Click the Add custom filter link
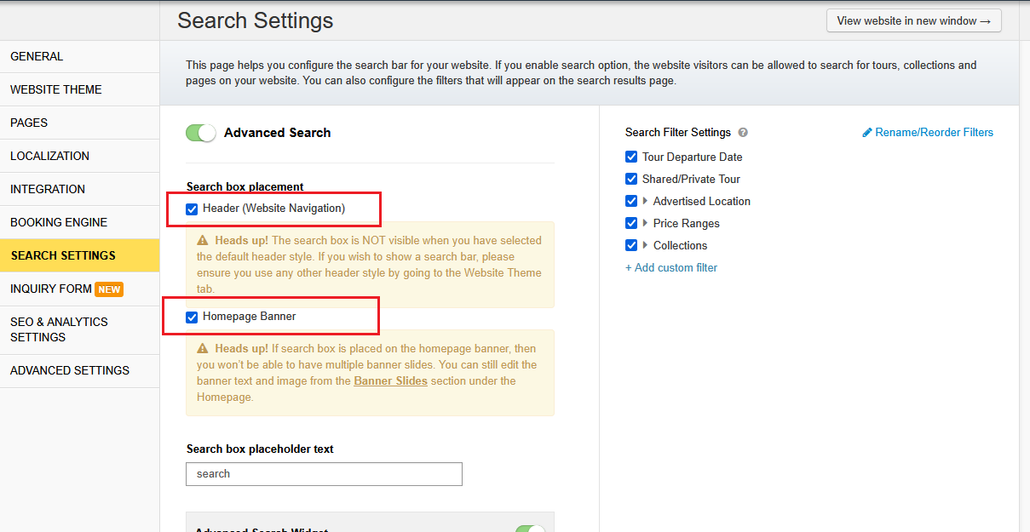The width and height of the screenshot is (1030, 532). tap(671, 268)
